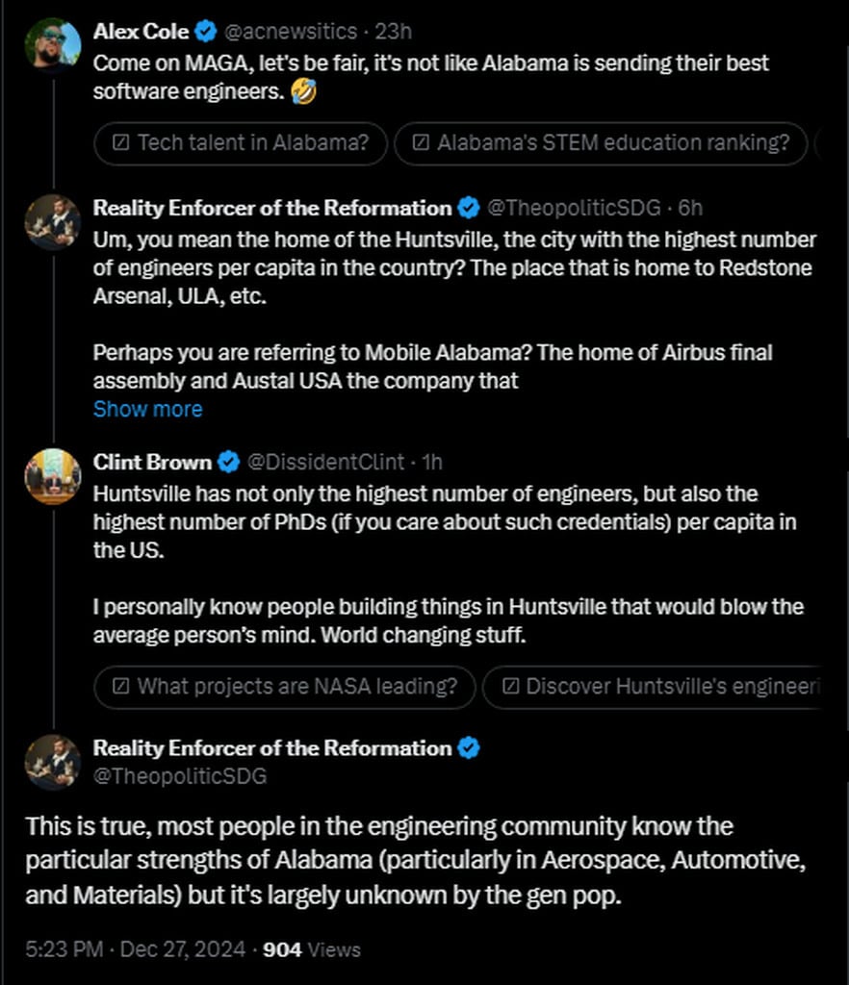Click the verified badge on the bottom main post
Screen dimensions: 849x985
pos(468,747)
